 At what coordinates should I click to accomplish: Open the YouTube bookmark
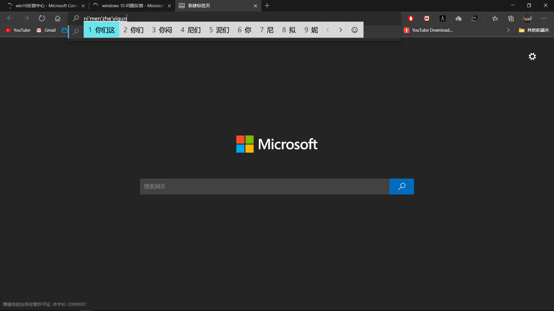(18, 30)
